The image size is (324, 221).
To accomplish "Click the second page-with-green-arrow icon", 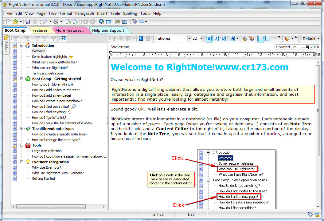I will 76,22.
